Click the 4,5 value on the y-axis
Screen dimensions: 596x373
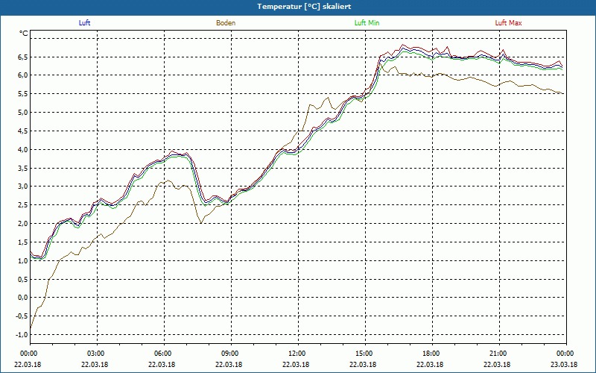click(x=22, y=131)
